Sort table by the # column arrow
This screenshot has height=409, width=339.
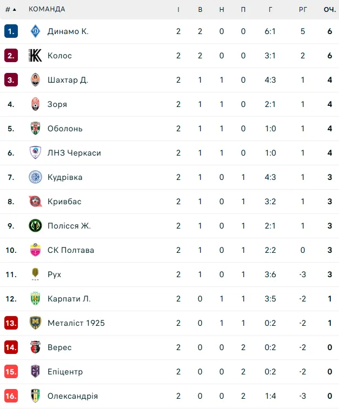11,10
